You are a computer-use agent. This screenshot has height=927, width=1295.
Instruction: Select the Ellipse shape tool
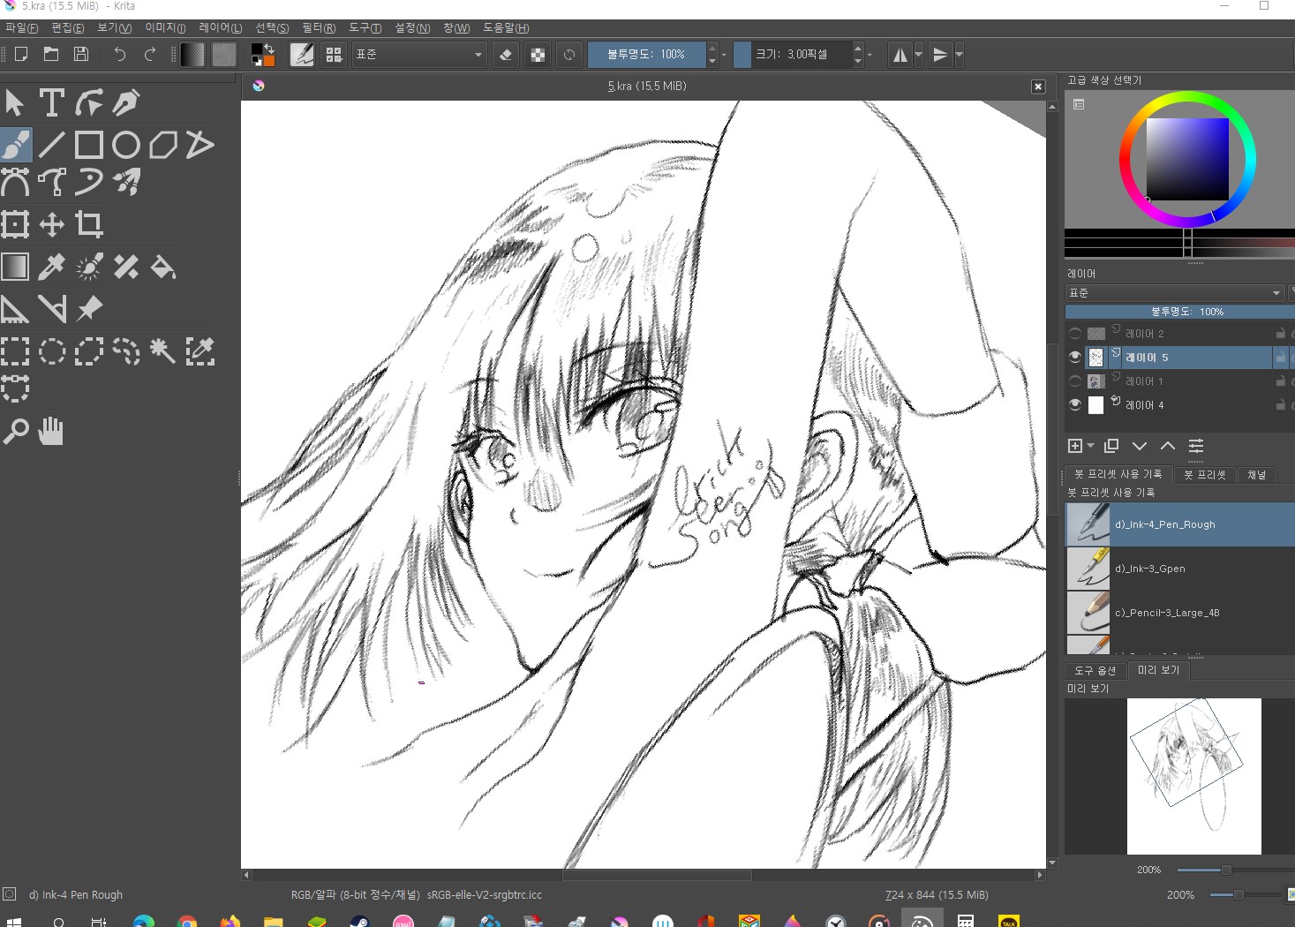[126, 145]
